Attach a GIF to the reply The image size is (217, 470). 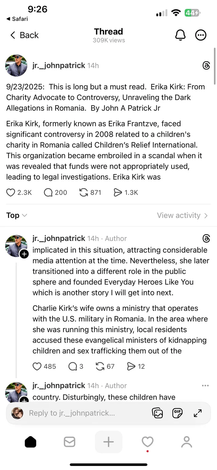point(177,413)
